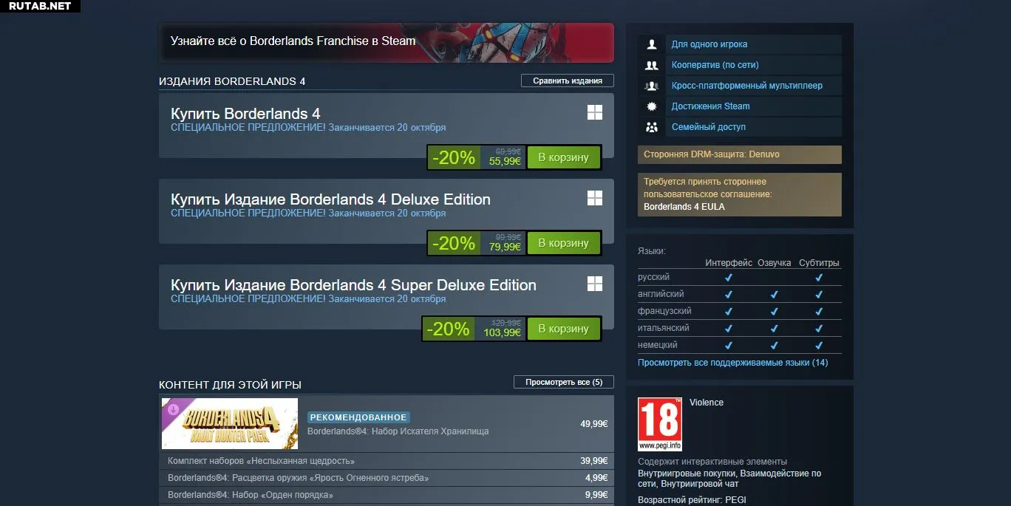Add Borderlands 4 base game to cart
Viewport: 1011px width, 506px height.
(x=563, y=157)
